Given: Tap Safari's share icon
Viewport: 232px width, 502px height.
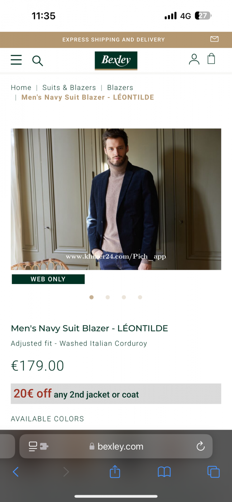Looking at the screenshot, I should click(115, 471).
